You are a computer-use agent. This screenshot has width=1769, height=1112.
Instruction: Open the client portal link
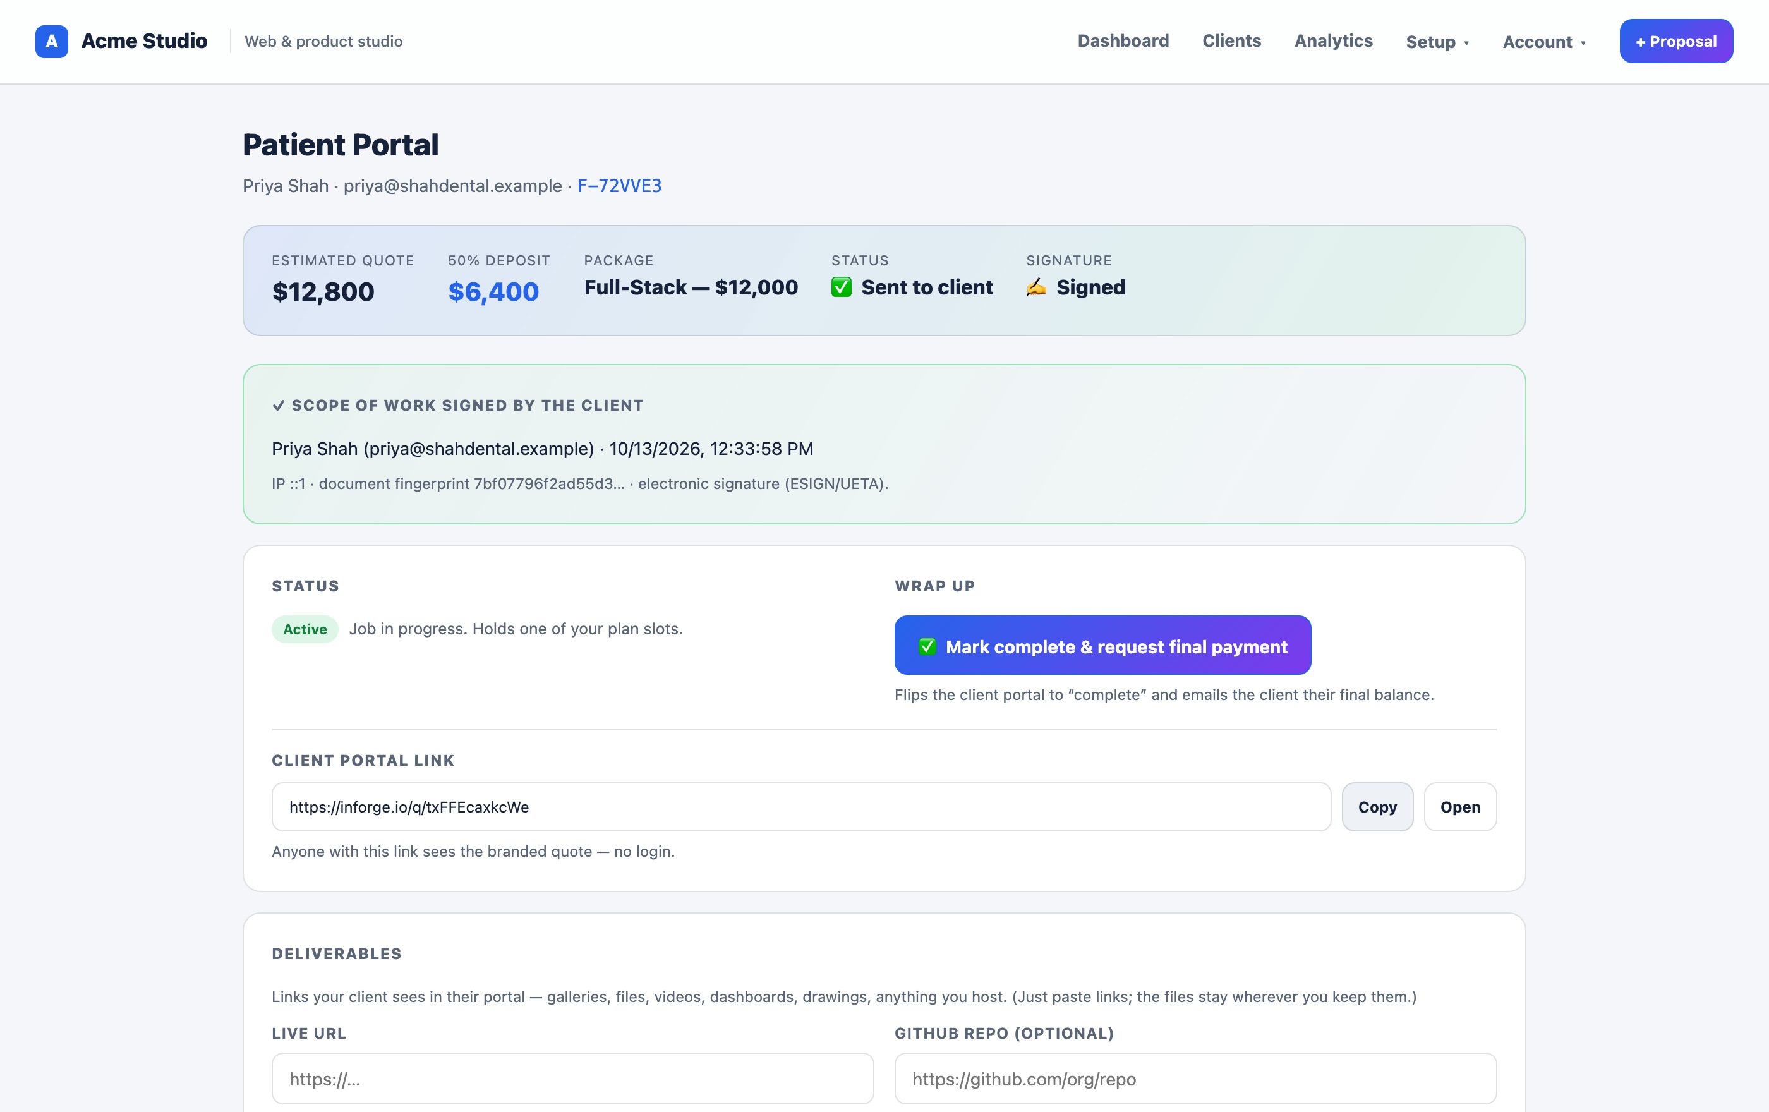click(x=1459, y=806)
